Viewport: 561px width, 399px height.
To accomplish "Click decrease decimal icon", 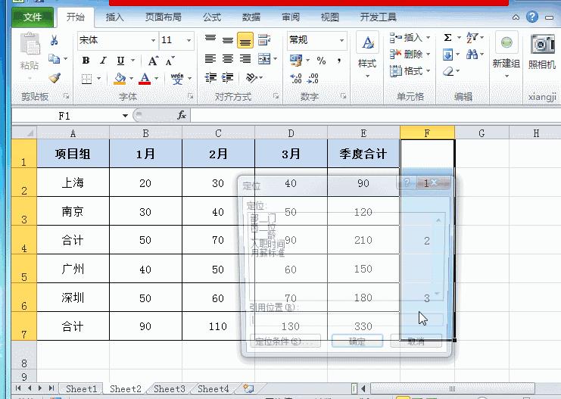I will click(x=313, y=78).
